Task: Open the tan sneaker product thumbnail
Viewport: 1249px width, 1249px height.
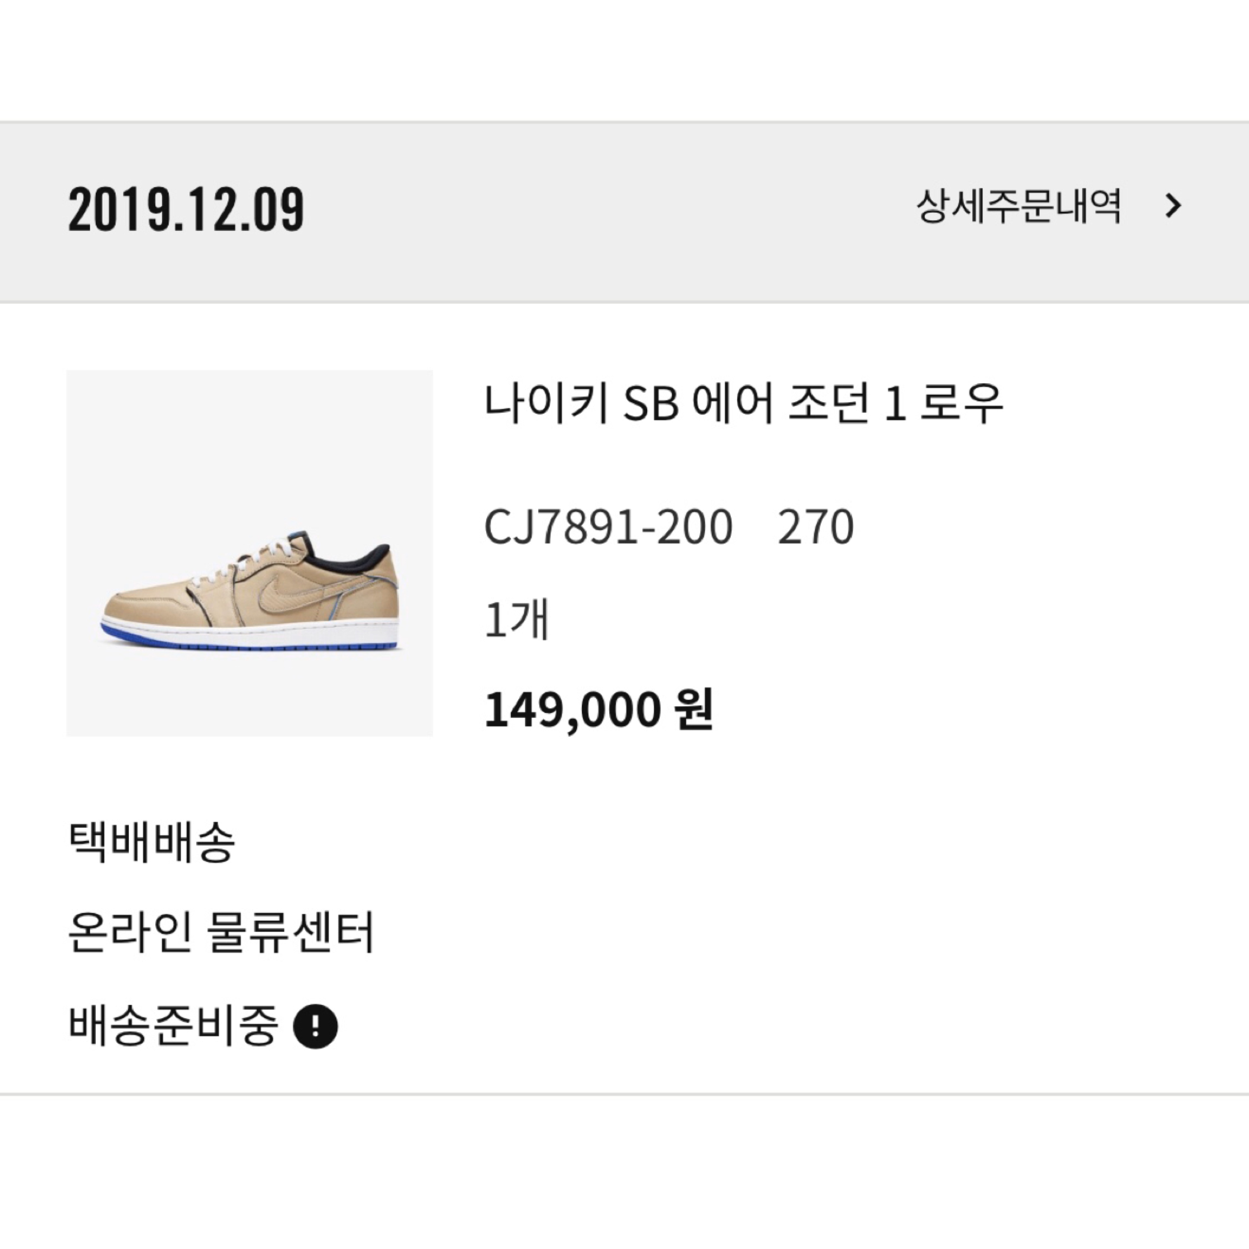Action: tap(249, 553)
